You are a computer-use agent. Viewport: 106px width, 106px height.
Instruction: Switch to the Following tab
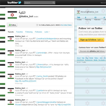click(x=29, y=32)
